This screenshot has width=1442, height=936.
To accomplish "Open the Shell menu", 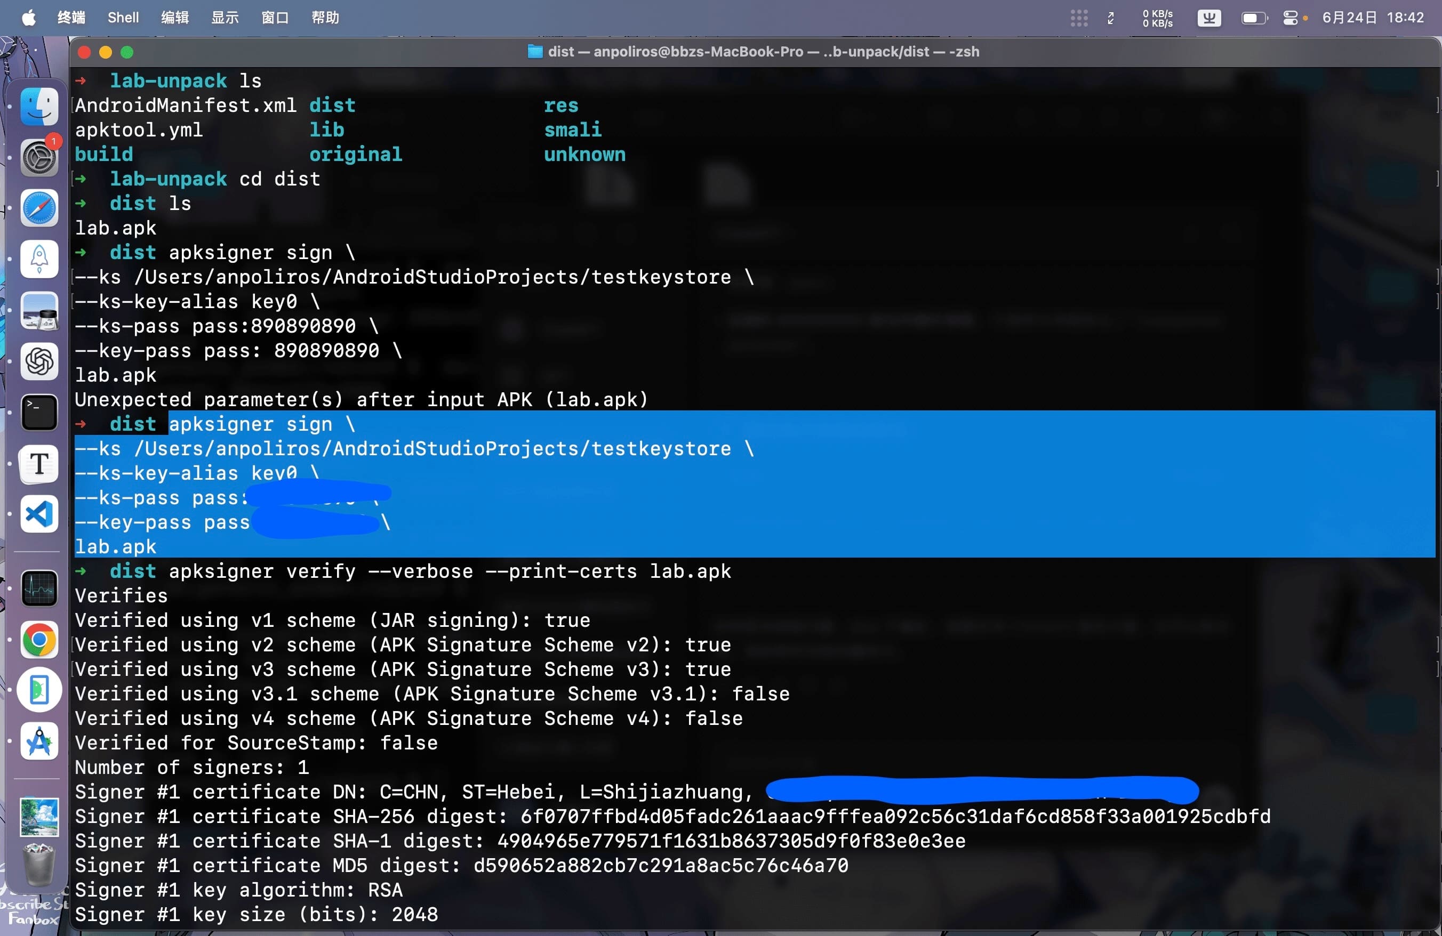I will coord(123,18).
